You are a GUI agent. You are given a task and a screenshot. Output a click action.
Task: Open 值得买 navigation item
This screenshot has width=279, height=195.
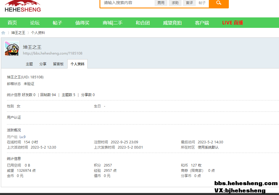pos(82,23)
